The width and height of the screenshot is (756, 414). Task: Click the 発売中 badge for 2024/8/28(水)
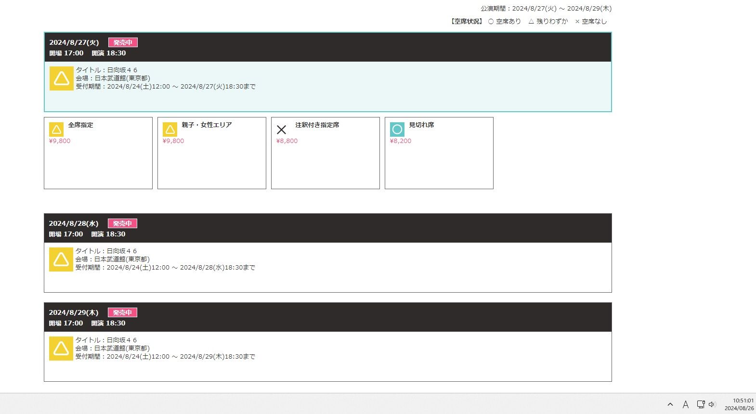click(122, 223)
